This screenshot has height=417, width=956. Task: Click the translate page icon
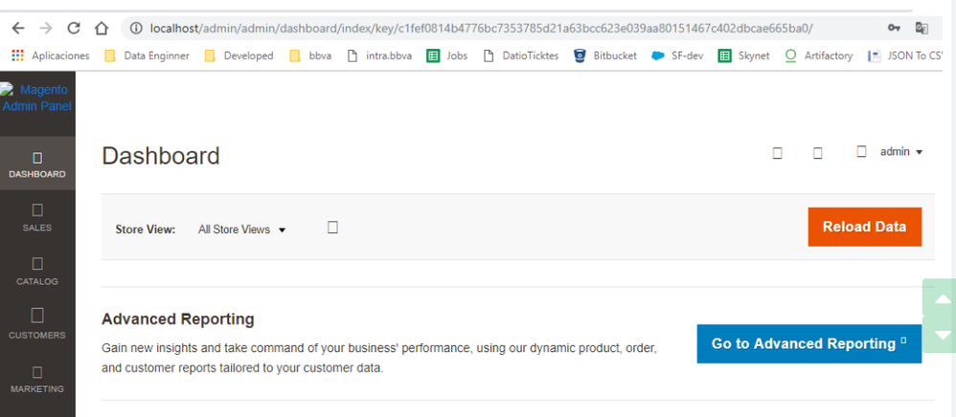coord(922,29)
